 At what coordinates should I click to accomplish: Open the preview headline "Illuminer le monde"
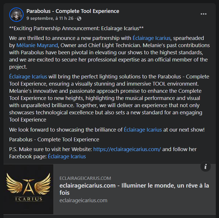134,189
